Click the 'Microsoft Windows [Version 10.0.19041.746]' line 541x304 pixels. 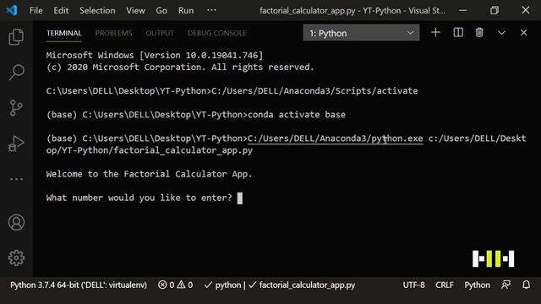[x=154, y=56]
